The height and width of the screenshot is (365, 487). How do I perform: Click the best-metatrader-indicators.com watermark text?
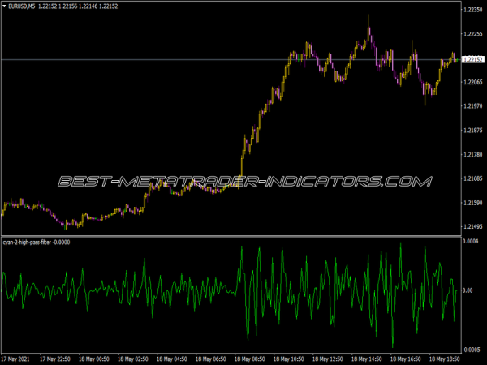pyautogui.click(x=243, y=181)
